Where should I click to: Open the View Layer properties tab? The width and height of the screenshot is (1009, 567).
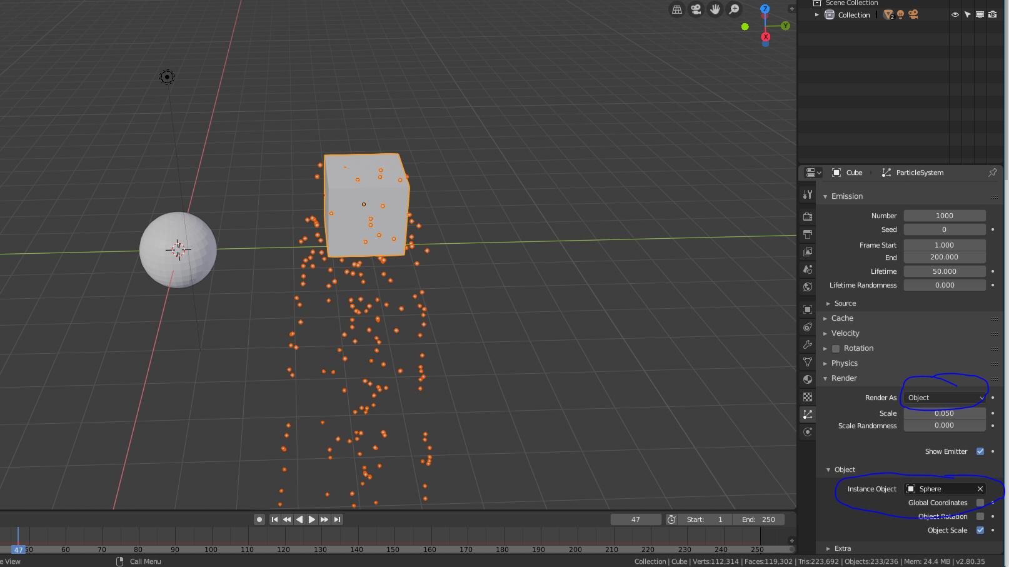[x=808, y=251]
